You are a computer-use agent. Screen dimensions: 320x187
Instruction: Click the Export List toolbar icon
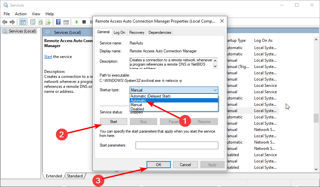point(48,22)
